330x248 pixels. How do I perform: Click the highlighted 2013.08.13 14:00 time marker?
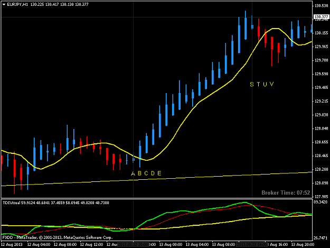pos(252,245)
